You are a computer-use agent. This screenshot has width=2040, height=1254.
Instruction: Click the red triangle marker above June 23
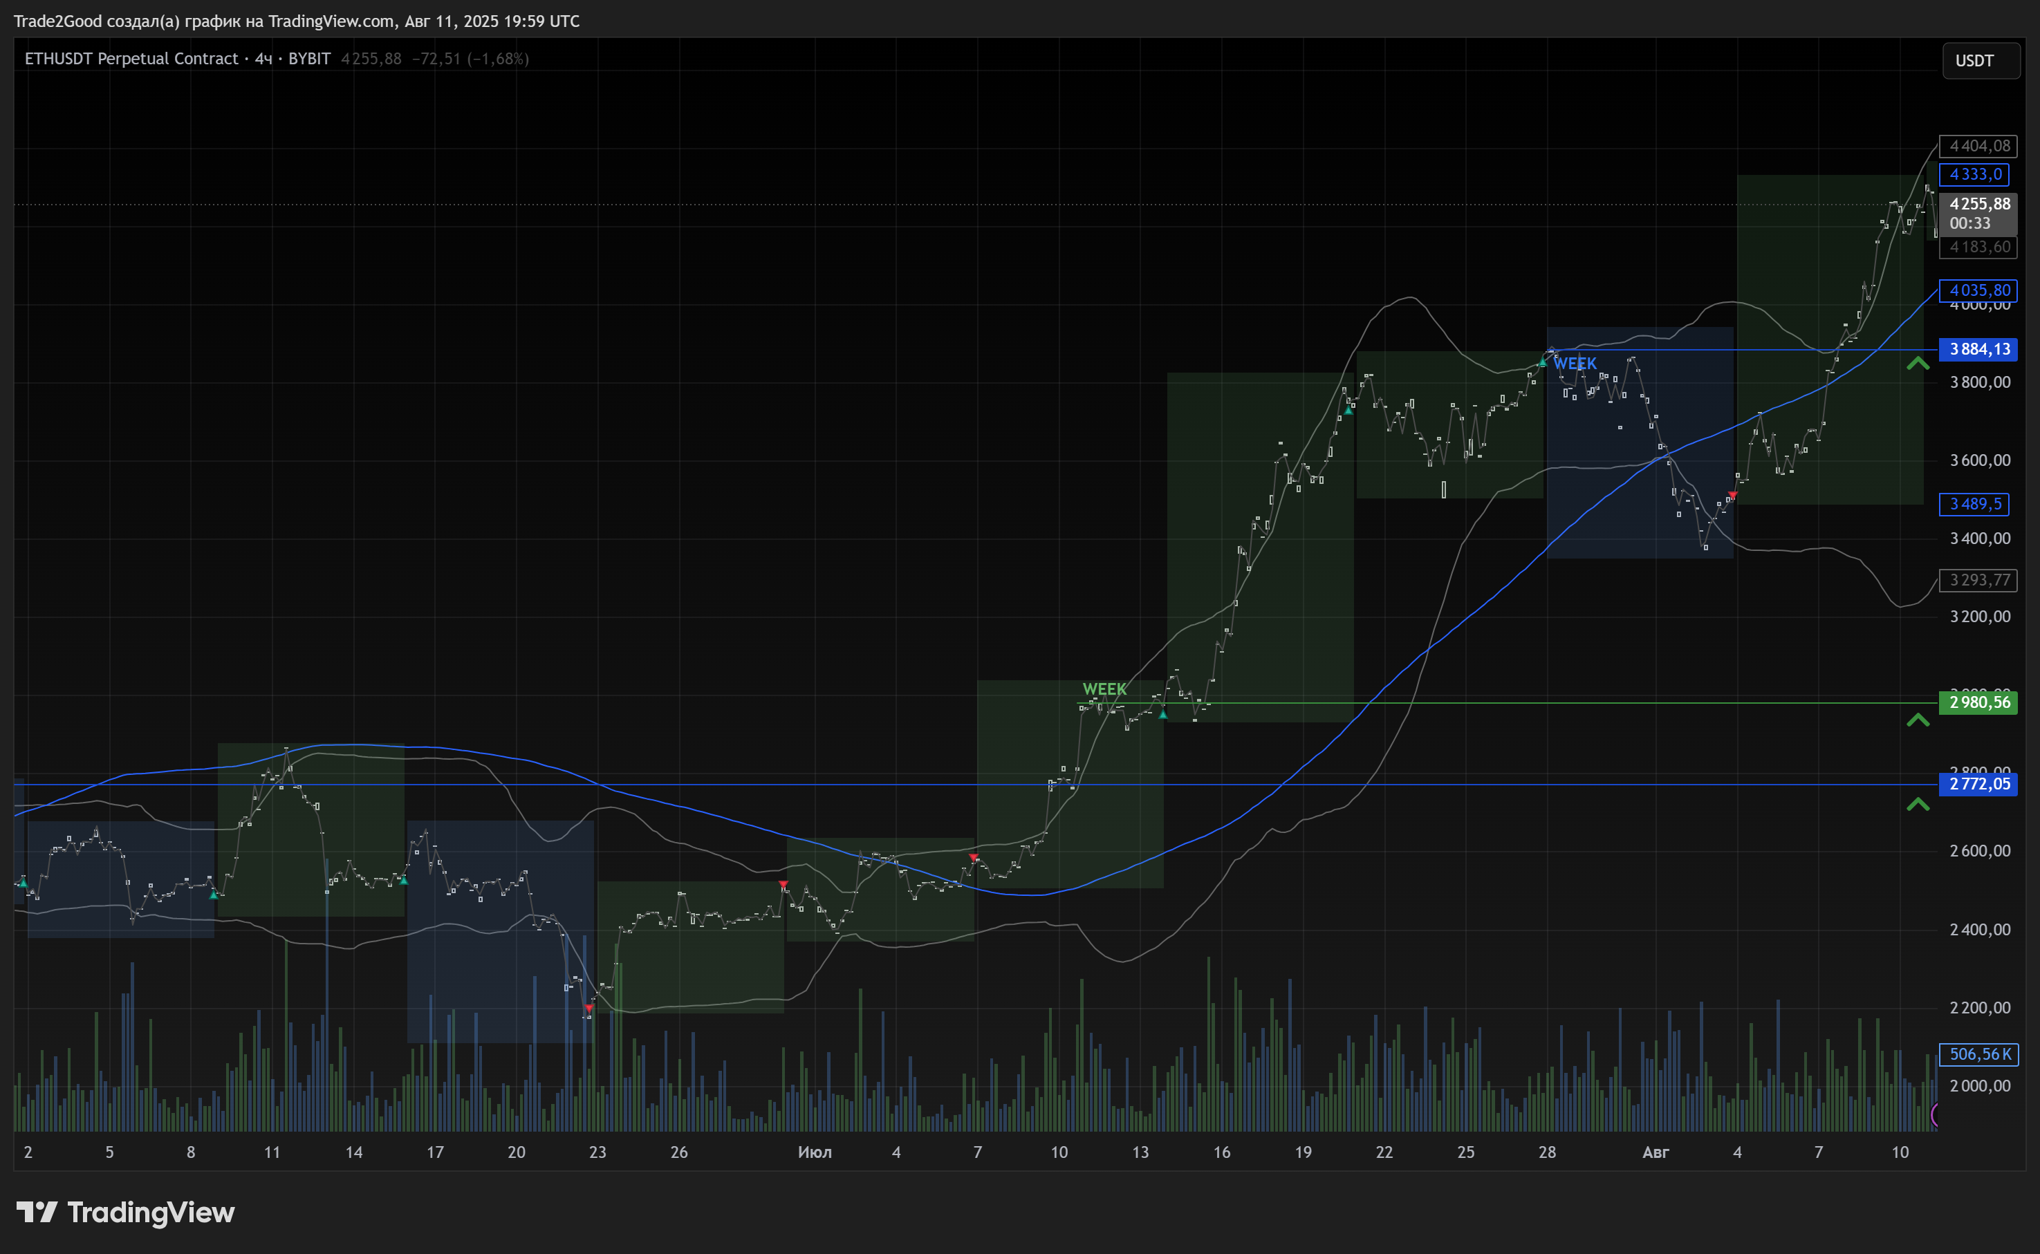click(588, 1009)
